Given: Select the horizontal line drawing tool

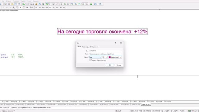Looking at the screenshot, I should [7, 7].
